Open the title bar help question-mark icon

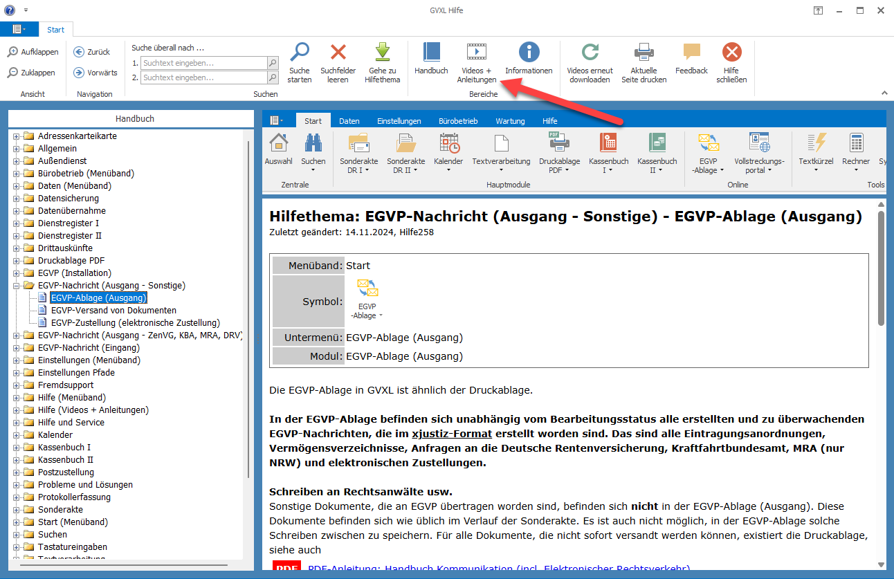point(9,10)
